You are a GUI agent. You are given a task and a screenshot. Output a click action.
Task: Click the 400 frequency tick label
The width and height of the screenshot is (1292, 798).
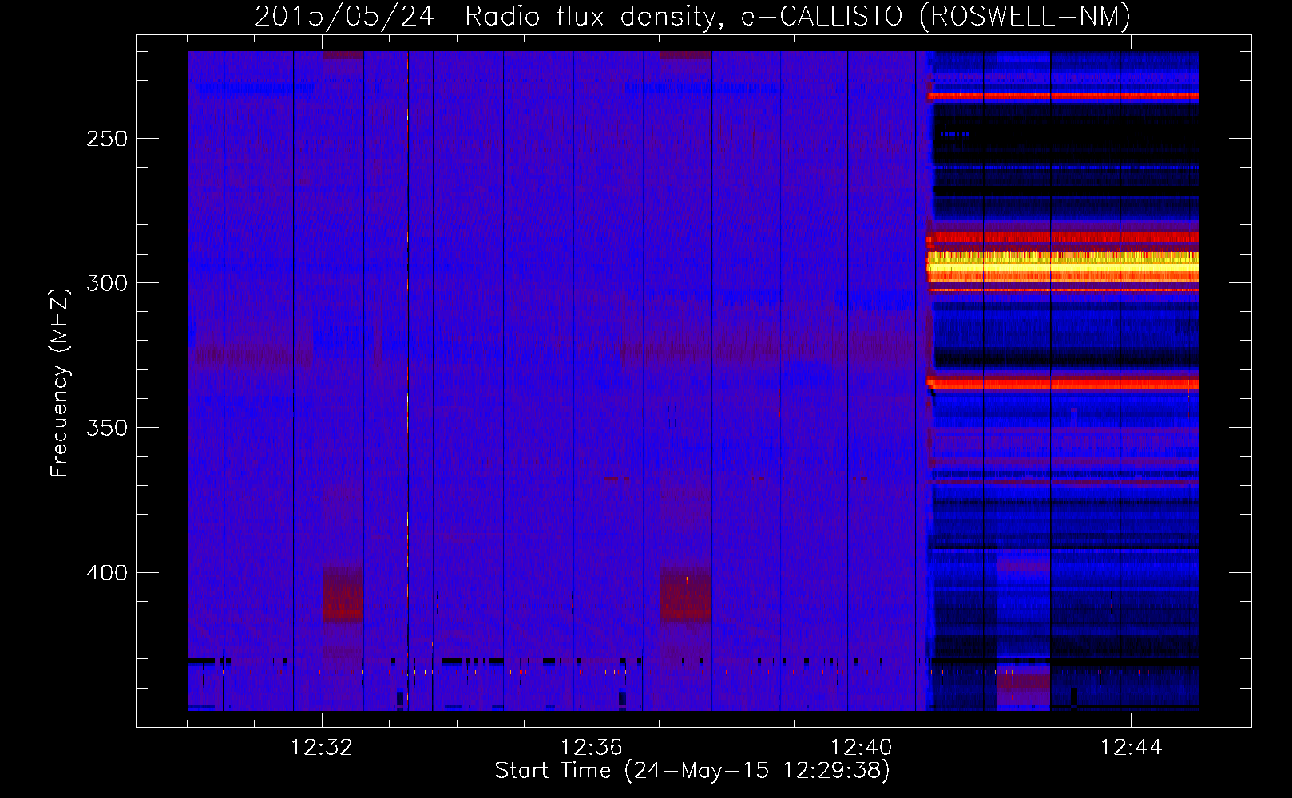(107, 573)
